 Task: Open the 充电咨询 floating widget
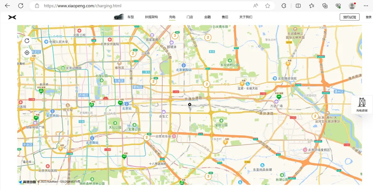(362, 105)
